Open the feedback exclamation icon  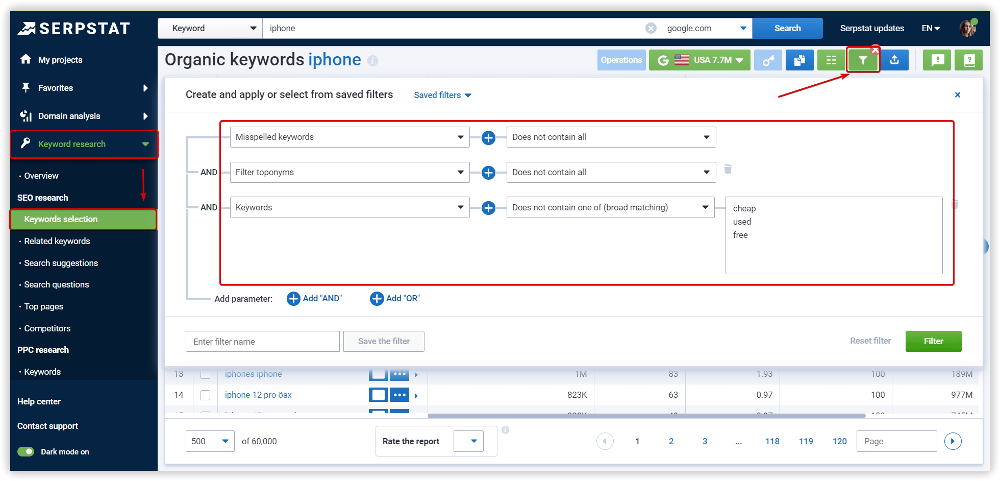[937, 60]
